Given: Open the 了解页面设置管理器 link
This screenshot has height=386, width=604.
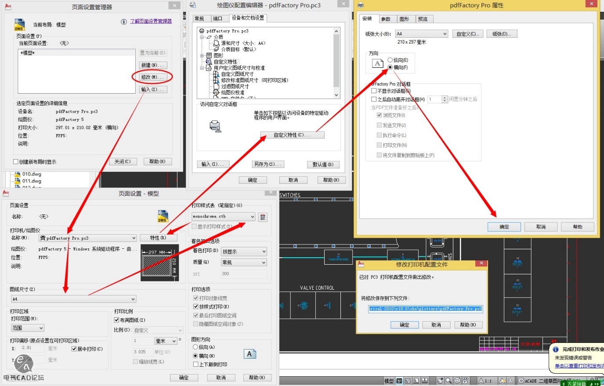Looking at the screenshot, I should [x=151, y=21].
